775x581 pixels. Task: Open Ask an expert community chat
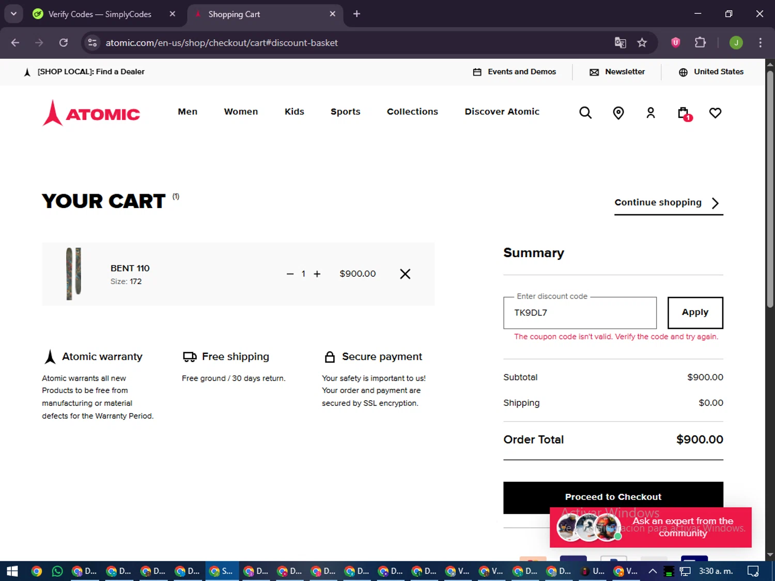point(650,527)
